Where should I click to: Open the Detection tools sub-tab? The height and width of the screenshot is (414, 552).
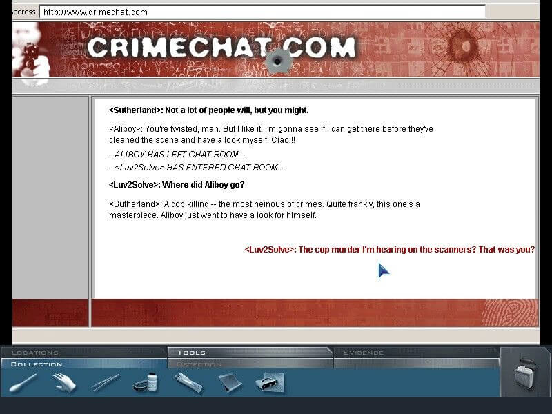coord(199,364)
